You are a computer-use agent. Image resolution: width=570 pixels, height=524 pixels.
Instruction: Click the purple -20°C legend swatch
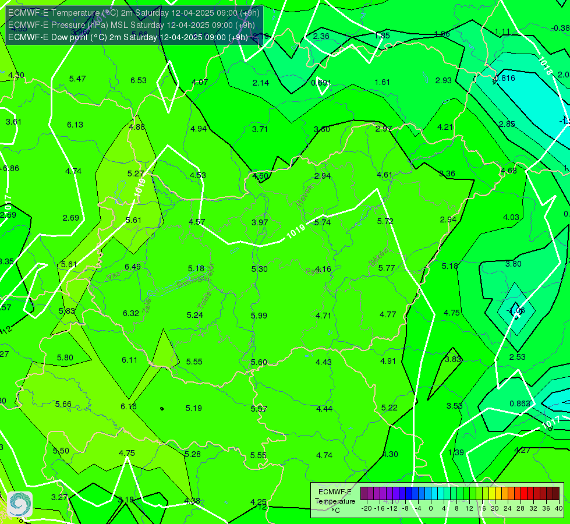tap(364, 494)
